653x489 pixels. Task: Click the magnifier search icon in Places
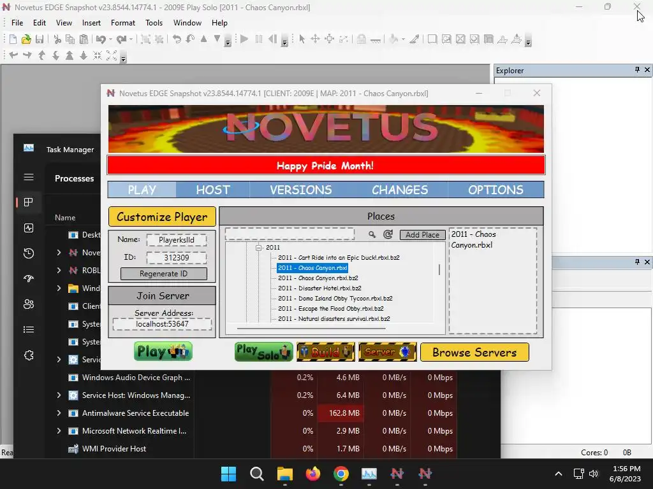coord(372,235)
